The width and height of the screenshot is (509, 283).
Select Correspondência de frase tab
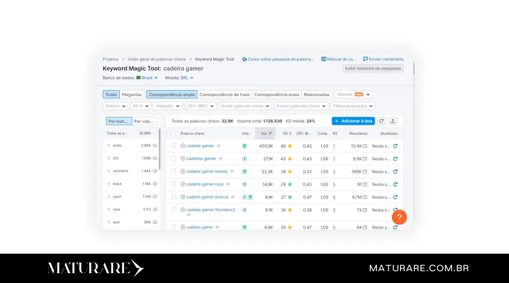[x=224, y=95]
